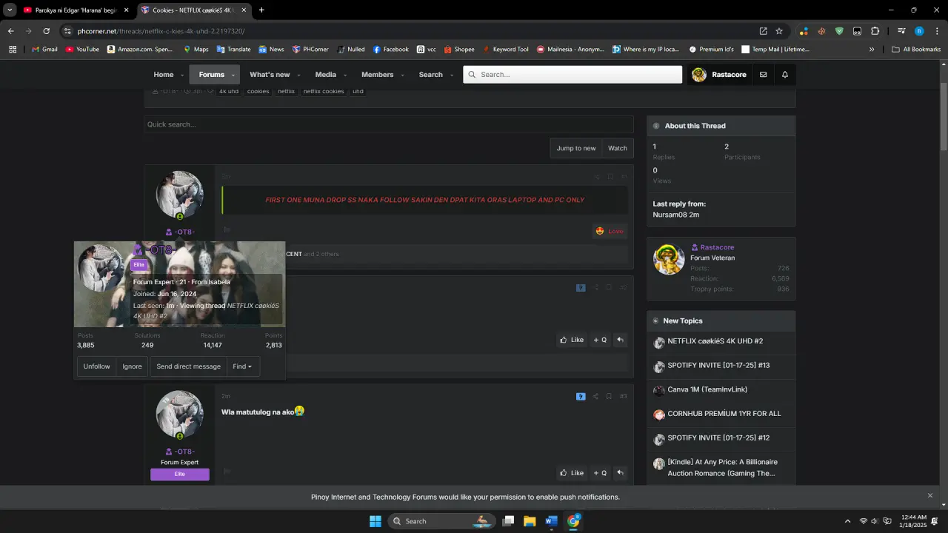Expand the What's new menu arrow
Screen dimensions: 948x533
tap(299, 75)
